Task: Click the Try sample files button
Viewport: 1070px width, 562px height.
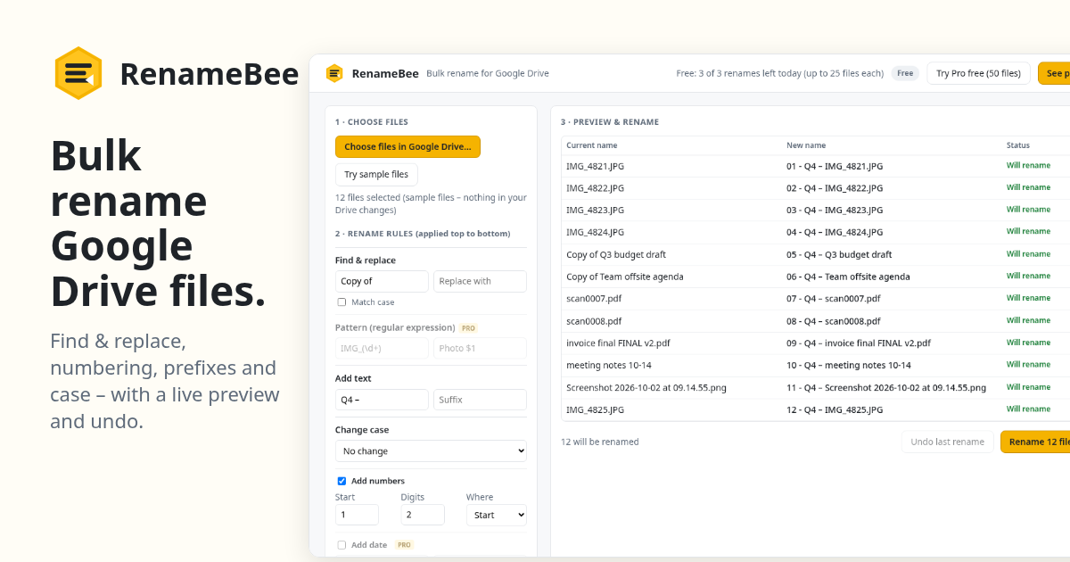Action: [x=376, y=175]
